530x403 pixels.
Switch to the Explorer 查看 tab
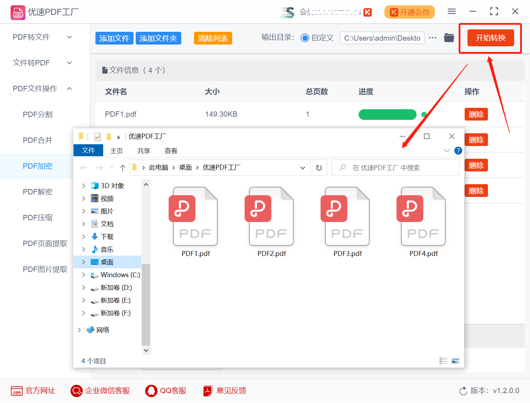coord(171,151)
